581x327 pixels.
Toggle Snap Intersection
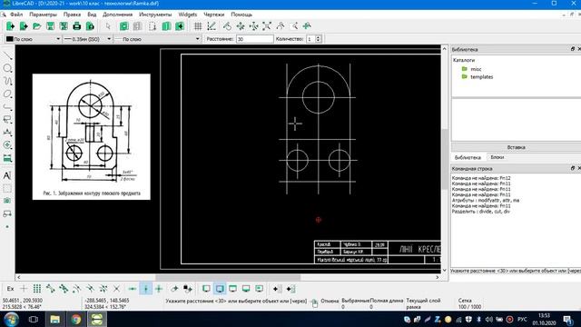coord(116,289)
